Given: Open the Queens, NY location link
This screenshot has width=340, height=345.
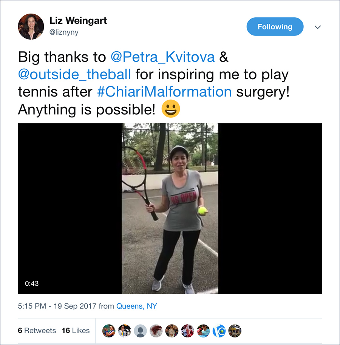Looking at the screenshot, I should 136,306.
